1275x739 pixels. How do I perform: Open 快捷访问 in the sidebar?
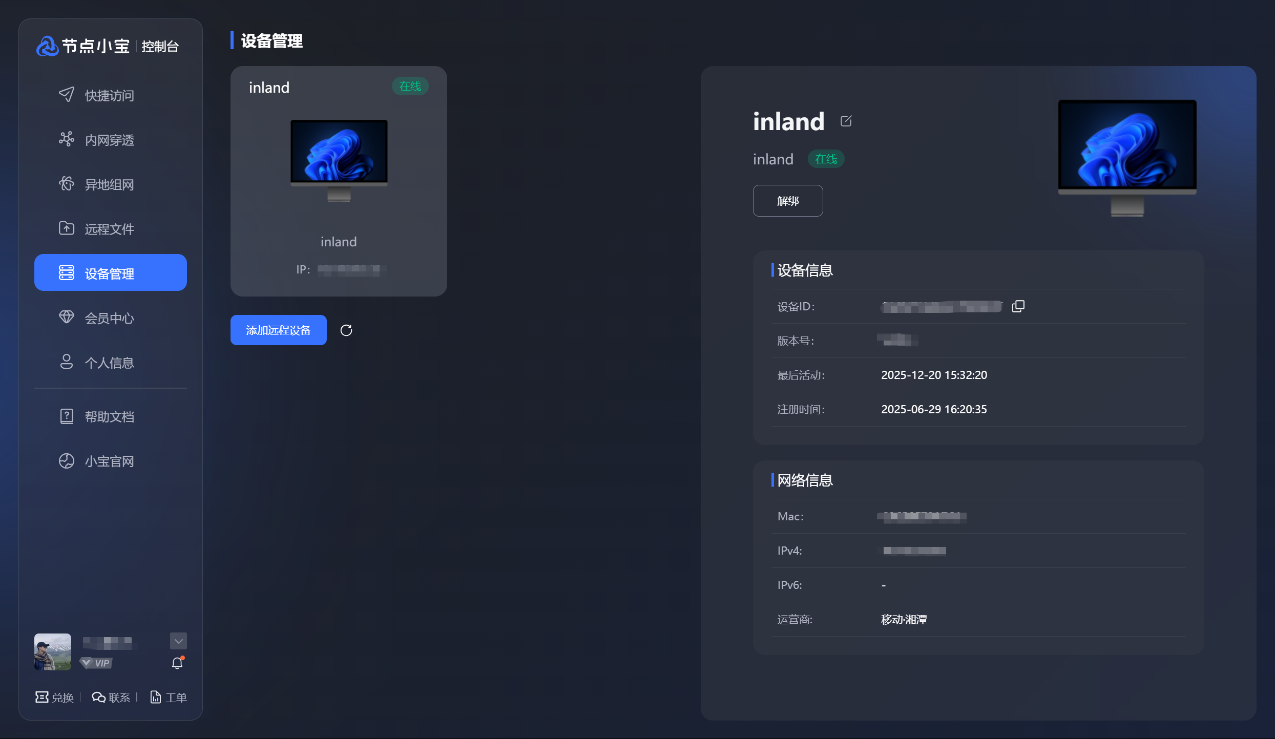110,95
